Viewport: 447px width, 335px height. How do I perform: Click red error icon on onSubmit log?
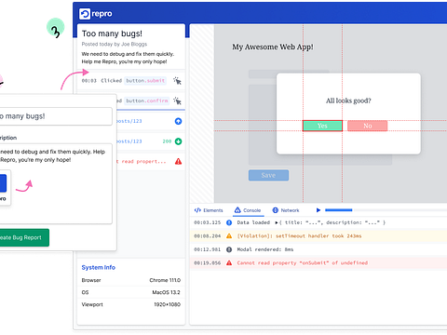pyautogui.click(x=229, y=262)
